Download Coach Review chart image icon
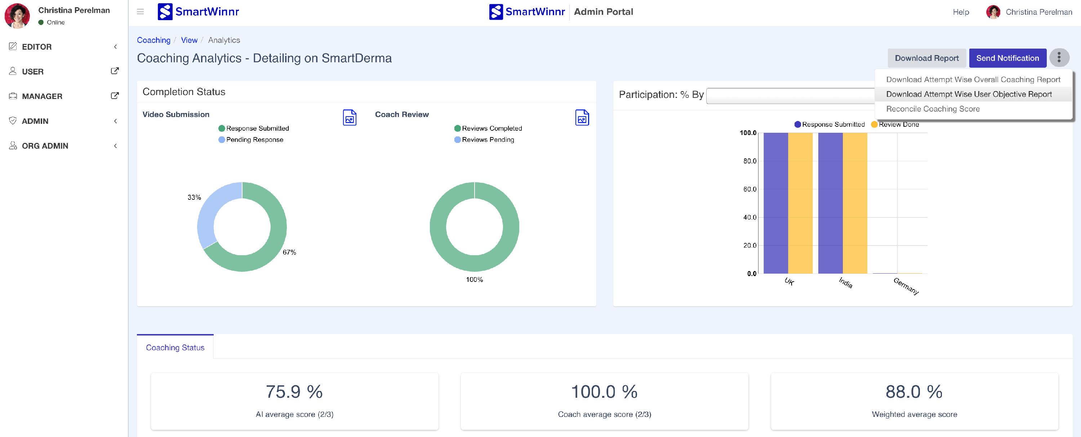This screenshot has height=437, width=1081. (x=582, y=118)
